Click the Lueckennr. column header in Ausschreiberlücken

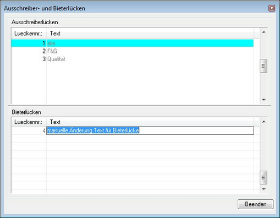[x=29, y=34]
